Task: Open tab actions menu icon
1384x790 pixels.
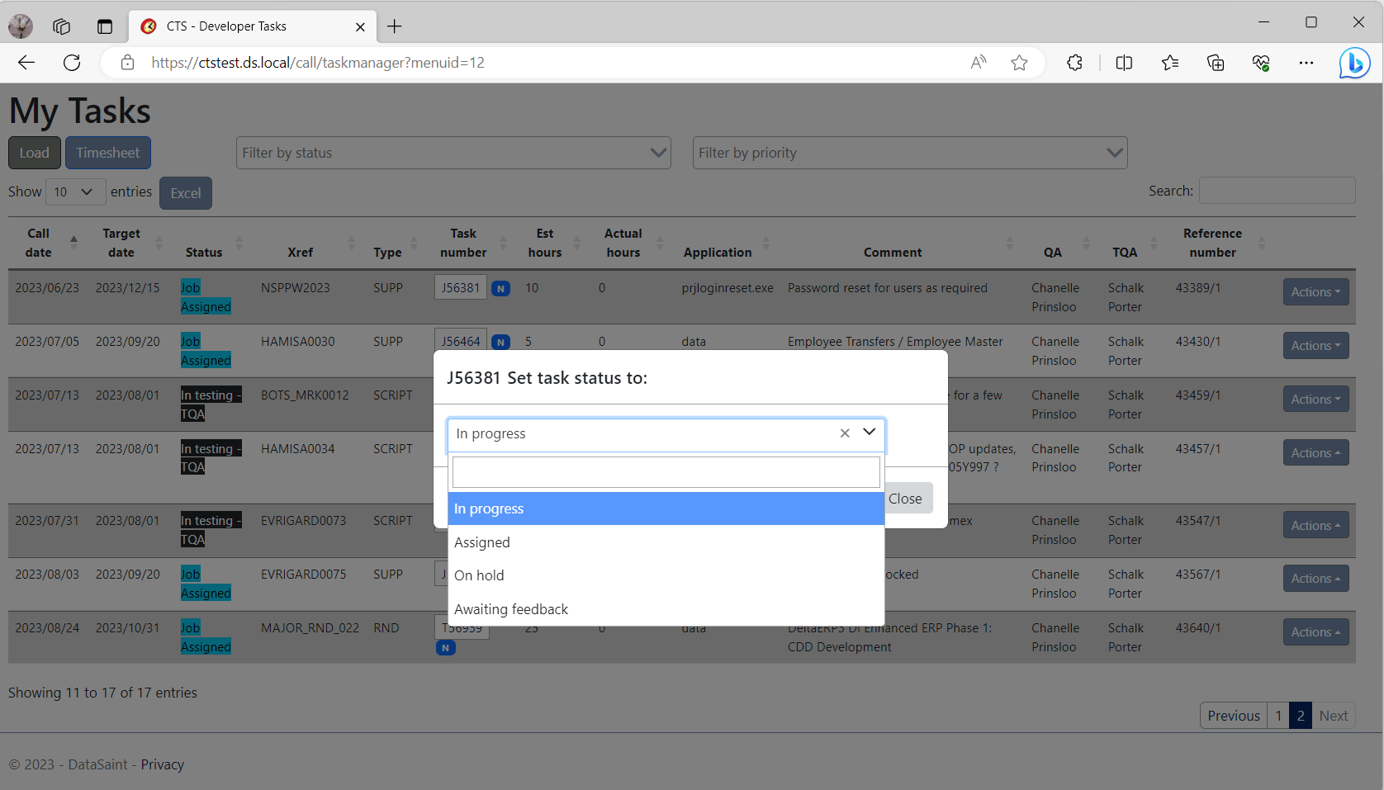Action: (x=105, y=26)
